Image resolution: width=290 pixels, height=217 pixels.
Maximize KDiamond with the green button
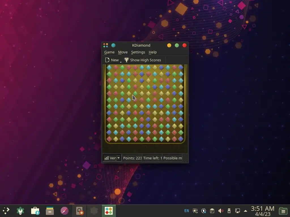pyautogui.click(x=177, y=45)
